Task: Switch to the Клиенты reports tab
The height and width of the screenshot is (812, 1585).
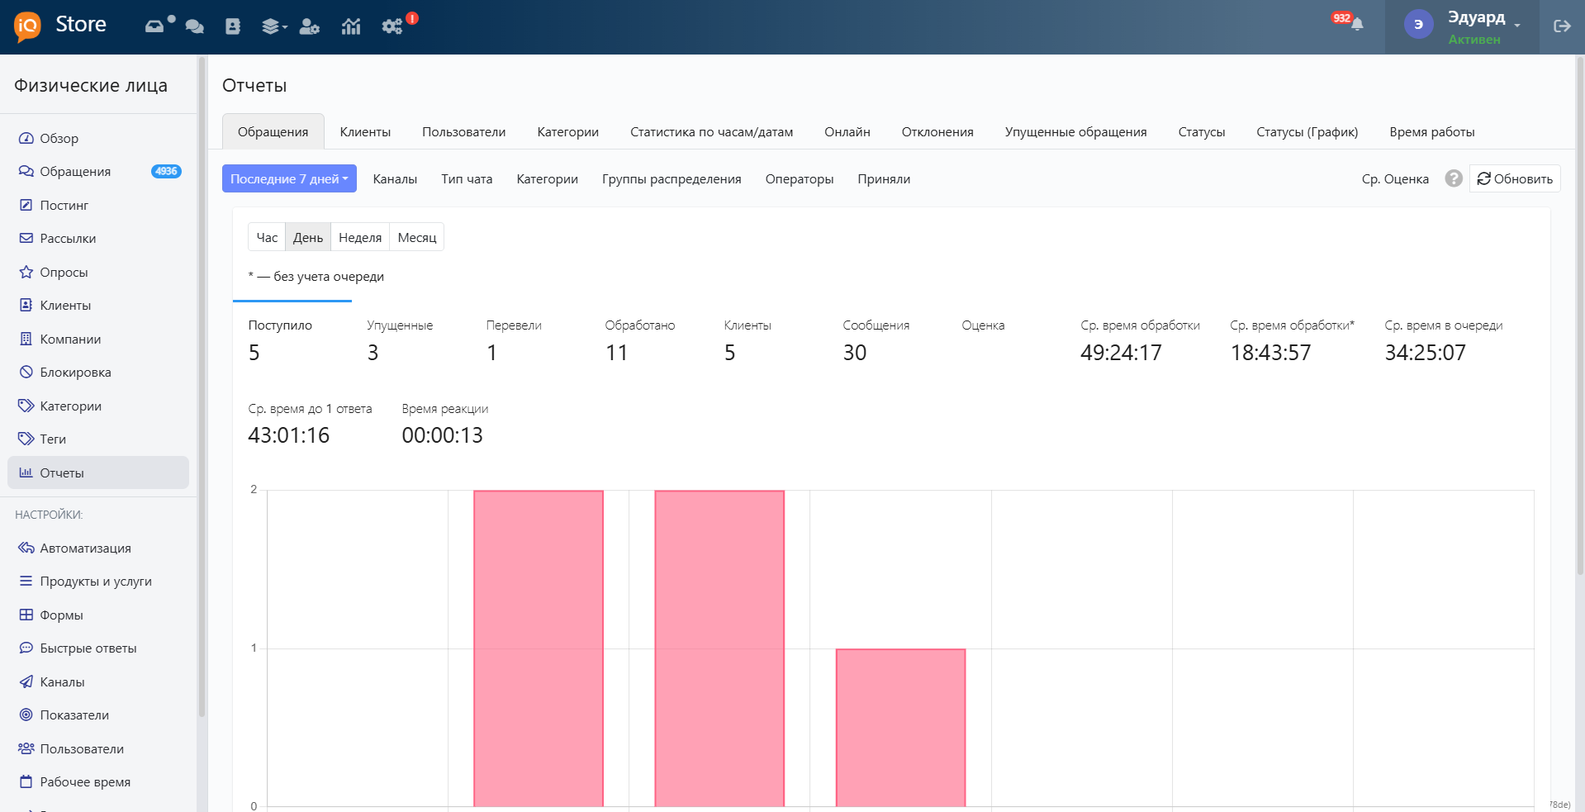Action: [365, 131]
